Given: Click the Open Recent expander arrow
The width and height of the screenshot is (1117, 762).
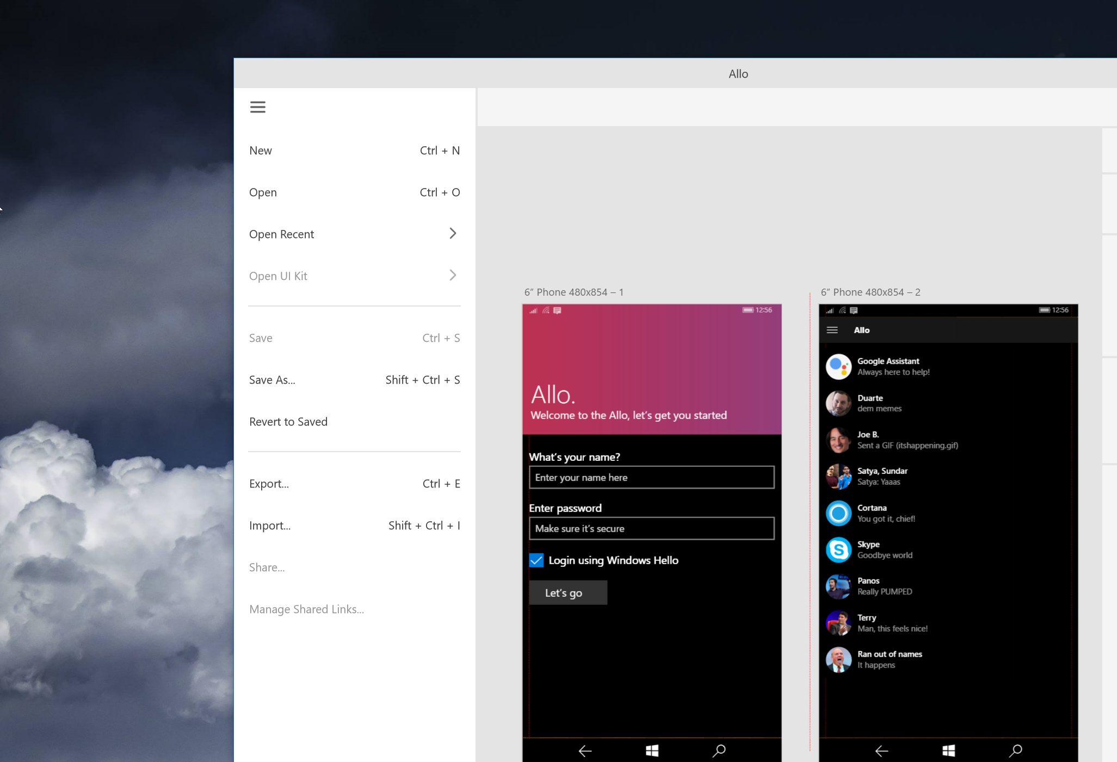Looking at the screenshot, I should click(452, 233).
